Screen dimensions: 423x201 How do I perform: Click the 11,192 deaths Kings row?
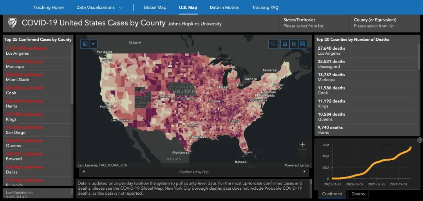[366, 104]
